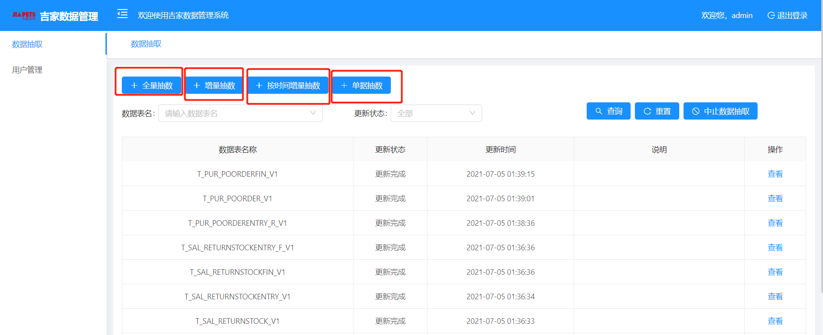The height and width of the screenshot is (335, 823).
Task: View details for T_SAL_RETURNSTOCKENTRY_F_V1
Action: click(775, 248)
